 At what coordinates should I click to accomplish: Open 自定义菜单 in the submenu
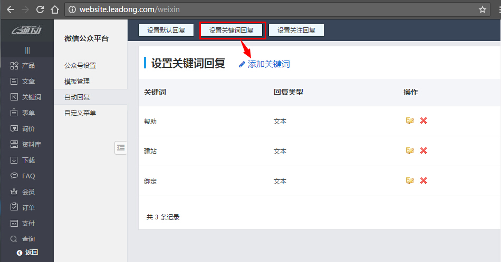click(x=80, y=113)
